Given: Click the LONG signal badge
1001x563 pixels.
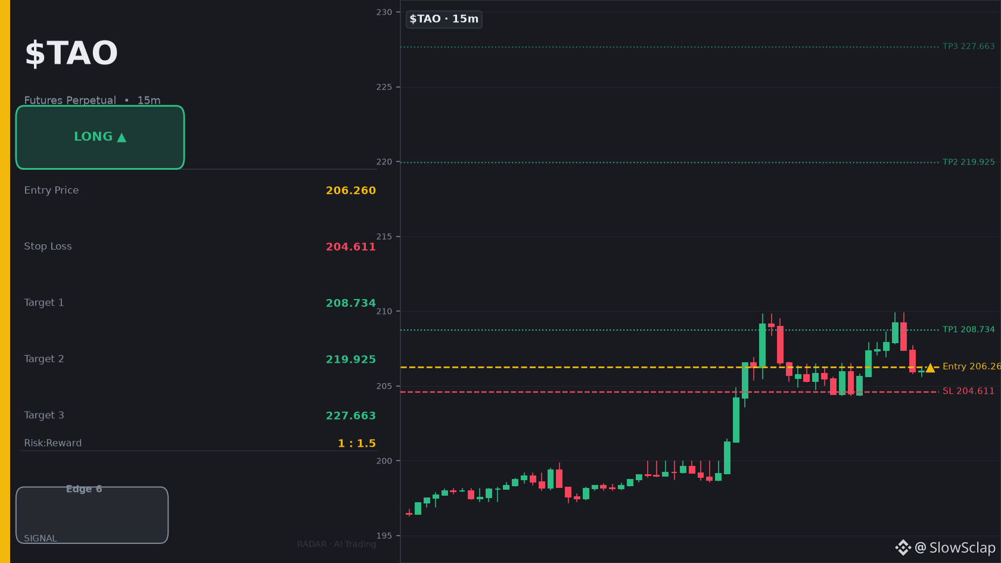Looking at the screenshot, I should (100, 138).
